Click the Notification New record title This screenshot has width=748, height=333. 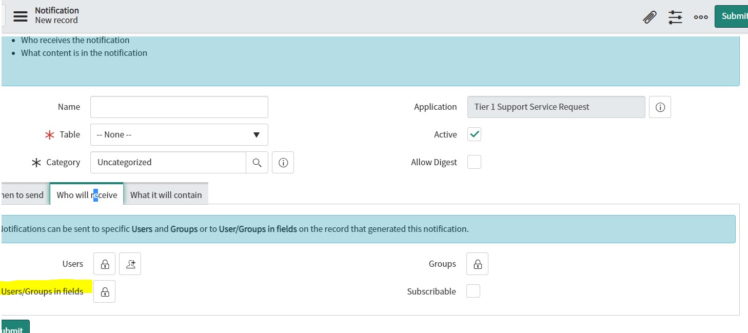[x=57, y=15]
